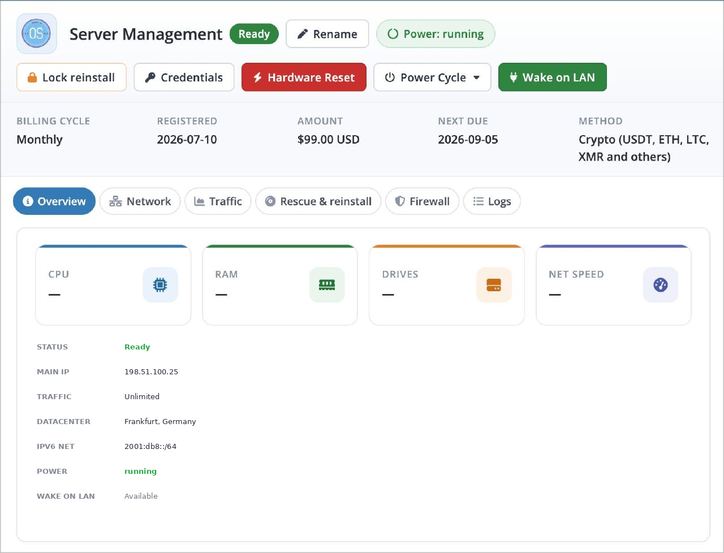Go to Rescue & reinstall tab
The width and height of the screenshot is (724, 553).
(x=318, y=201)
